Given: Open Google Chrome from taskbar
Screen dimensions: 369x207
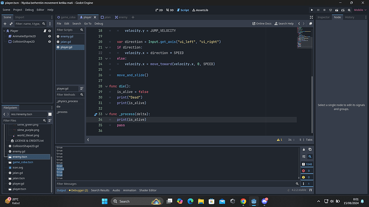Looking at the screenshot, I should (243, 201).
